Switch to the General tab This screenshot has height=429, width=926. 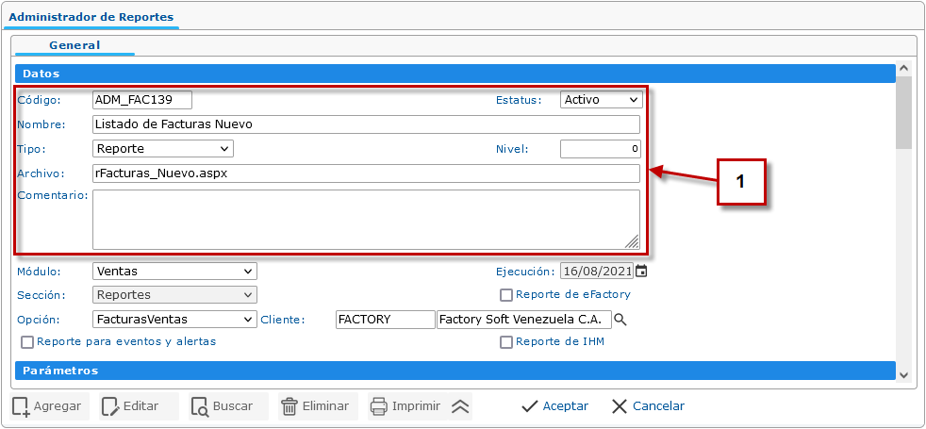pyautogui.click(x=74, y=45)
